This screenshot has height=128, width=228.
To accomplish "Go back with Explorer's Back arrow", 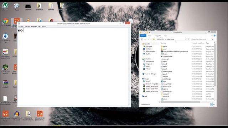I will 142,39.
